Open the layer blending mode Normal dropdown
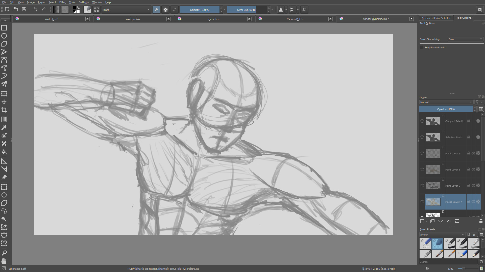This screenshot has height=272, width=485. pos(446,102)
